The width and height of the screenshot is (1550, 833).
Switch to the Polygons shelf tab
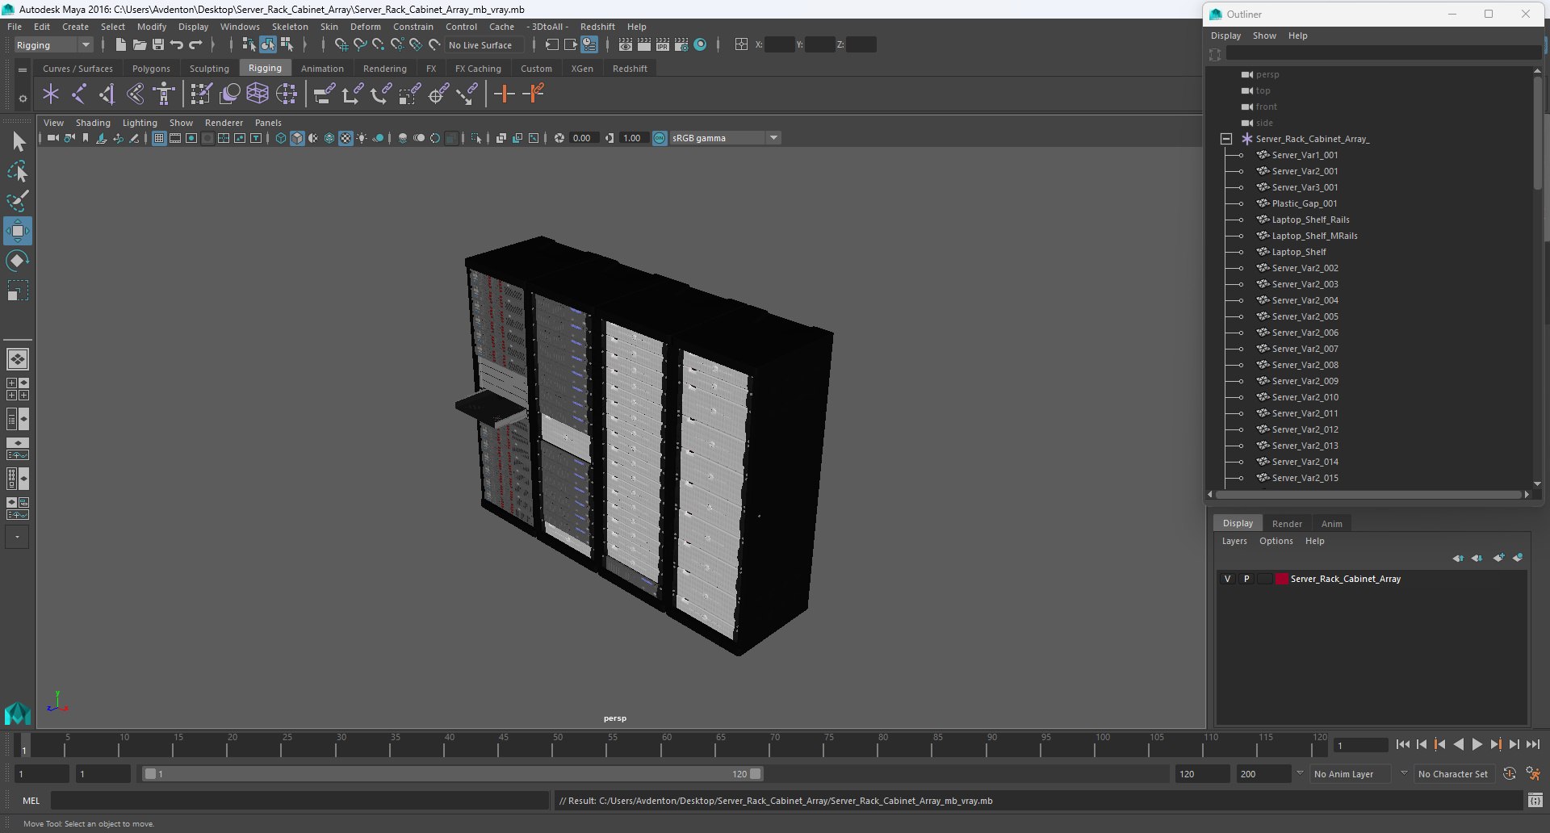tap(151, 69)
